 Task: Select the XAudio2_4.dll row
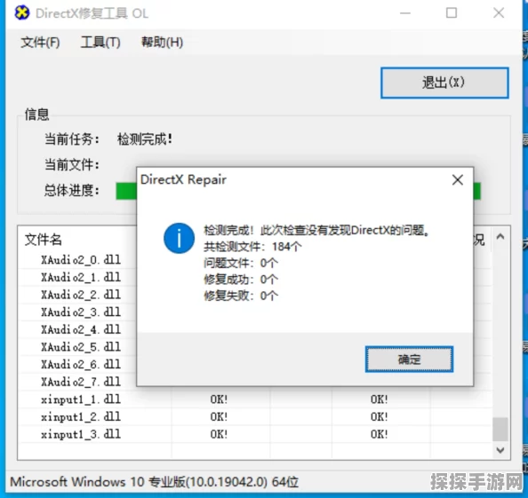coord(81,329)
